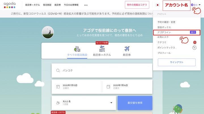Open the 航空券 top menu item
Viewport: 204px width, 114px height.
58,5
